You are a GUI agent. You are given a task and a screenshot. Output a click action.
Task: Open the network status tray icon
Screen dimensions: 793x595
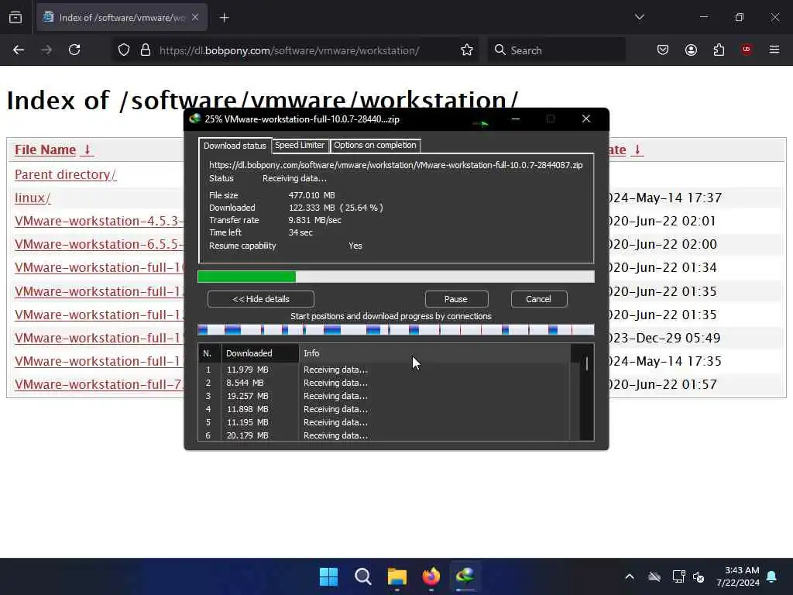pos(678,576)
